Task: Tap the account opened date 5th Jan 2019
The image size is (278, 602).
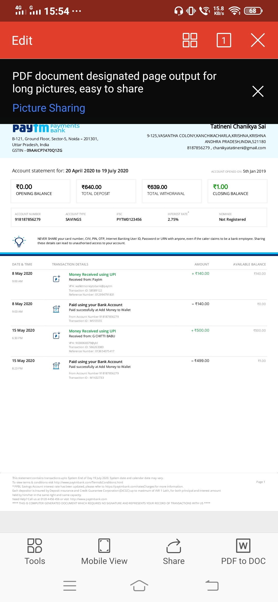Action: [254, 171]
